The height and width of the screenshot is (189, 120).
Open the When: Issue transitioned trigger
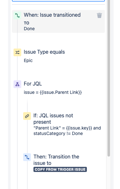[58, 21]
